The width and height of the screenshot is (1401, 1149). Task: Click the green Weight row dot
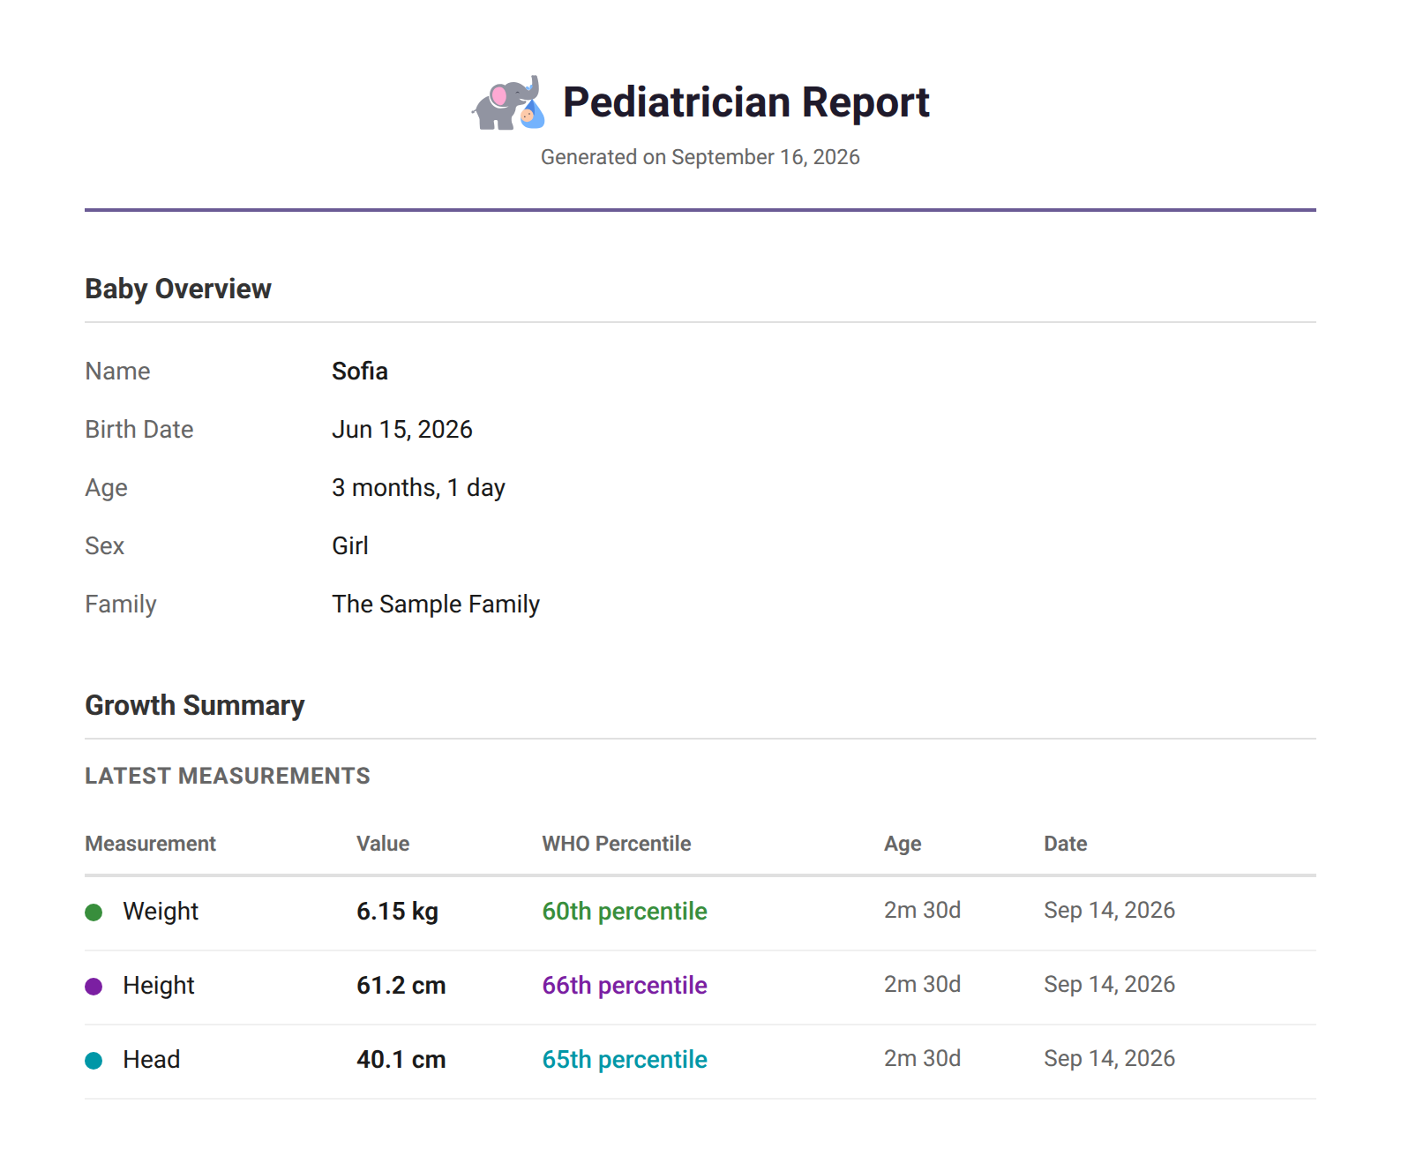94,912
